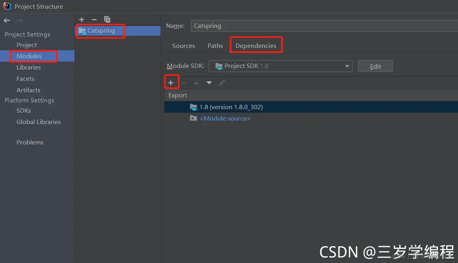The image size is (458, 263).
Task: Open the Module SDK dropdown
Action: click(x=281, y=66)
